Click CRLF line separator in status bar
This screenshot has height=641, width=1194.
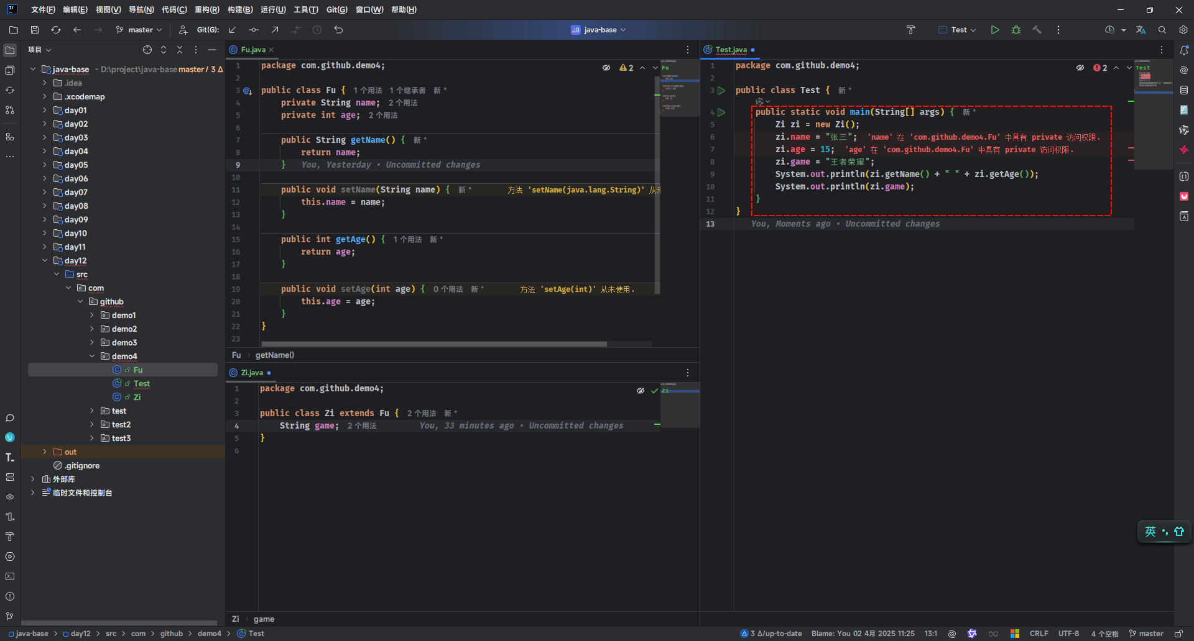(x=1039, y=634)
